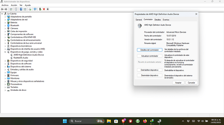This screenshot has width=224, height=125.
Task: Expand the Bluetooth category
Action: tap(5, 26)
